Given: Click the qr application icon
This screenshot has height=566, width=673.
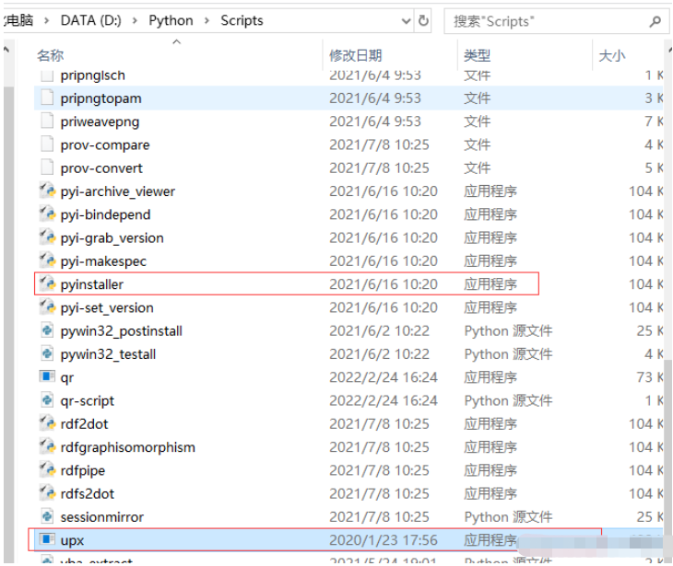Looking at the screenshot, I should [47, 376].
